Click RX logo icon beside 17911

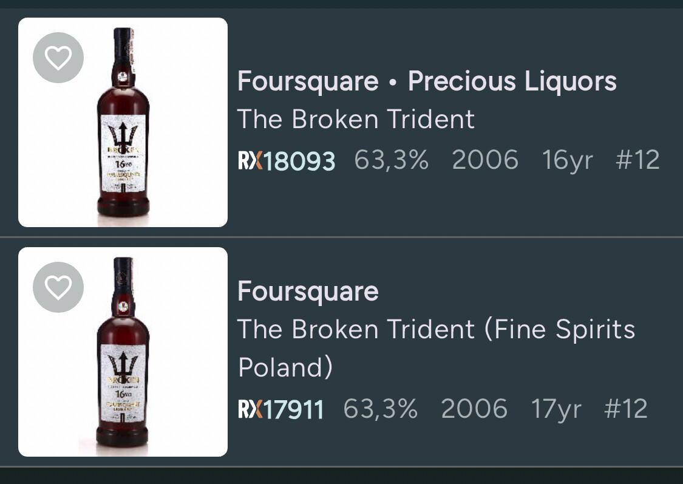(x=251, y=409)
